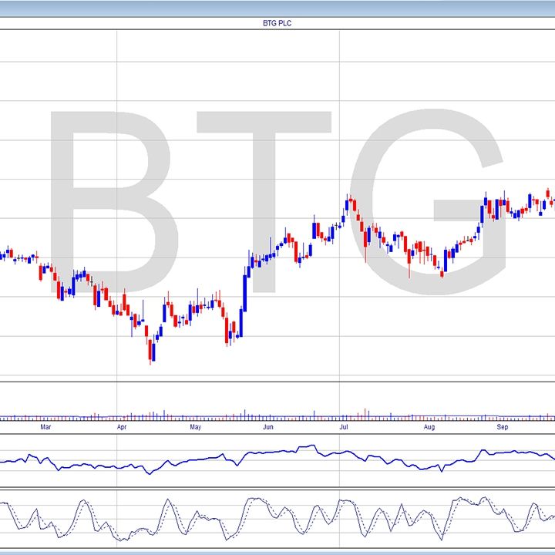This screenshot has height=555, width=555.
Task: Select the Mar label on the date axis
Action: click(x=45, y=426)
